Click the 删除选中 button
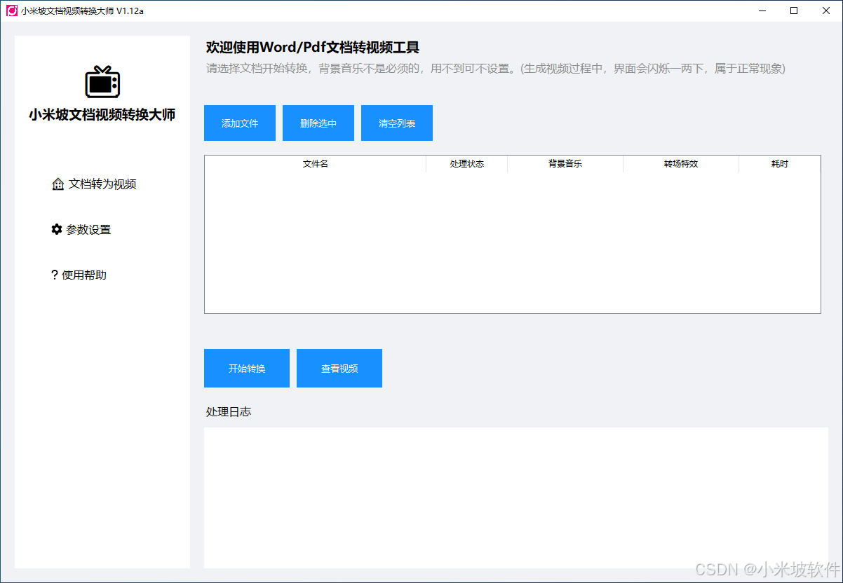843x583 pixels. 318,123
